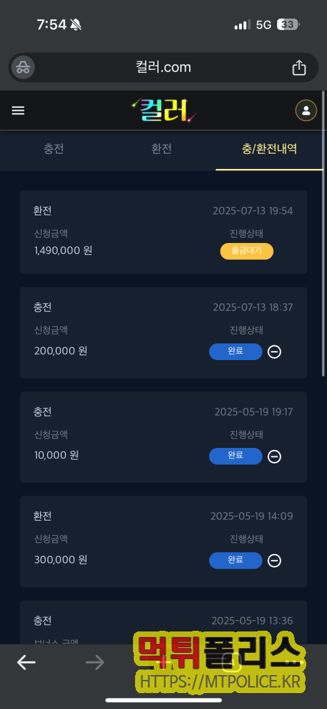The image size is (327, 709).
Task: Tap the browser forward arrow
Action: click(95, 663)
